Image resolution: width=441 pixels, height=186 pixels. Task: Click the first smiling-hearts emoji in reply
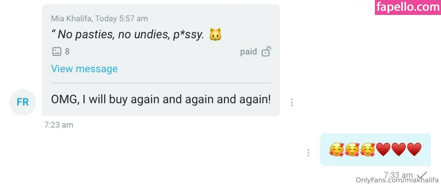pyautogui.click(x=337, y=150)
